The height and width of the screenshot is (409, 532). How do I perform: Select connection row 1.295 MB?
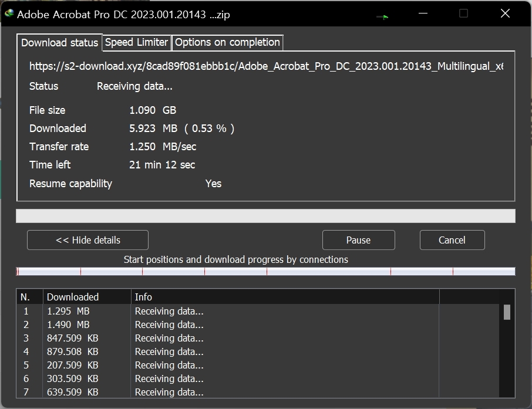click(258, 311)
